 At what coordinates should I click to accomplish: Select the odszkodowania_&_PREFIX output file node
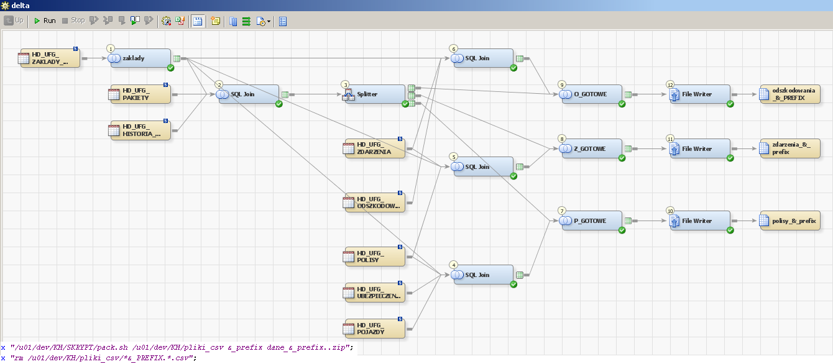[789, 94]
